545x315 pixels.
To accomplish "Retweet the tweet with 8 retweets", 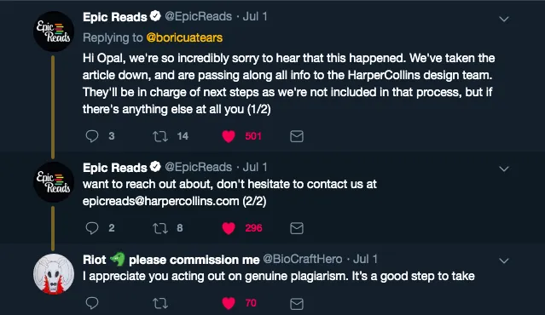I will (160, 228).
